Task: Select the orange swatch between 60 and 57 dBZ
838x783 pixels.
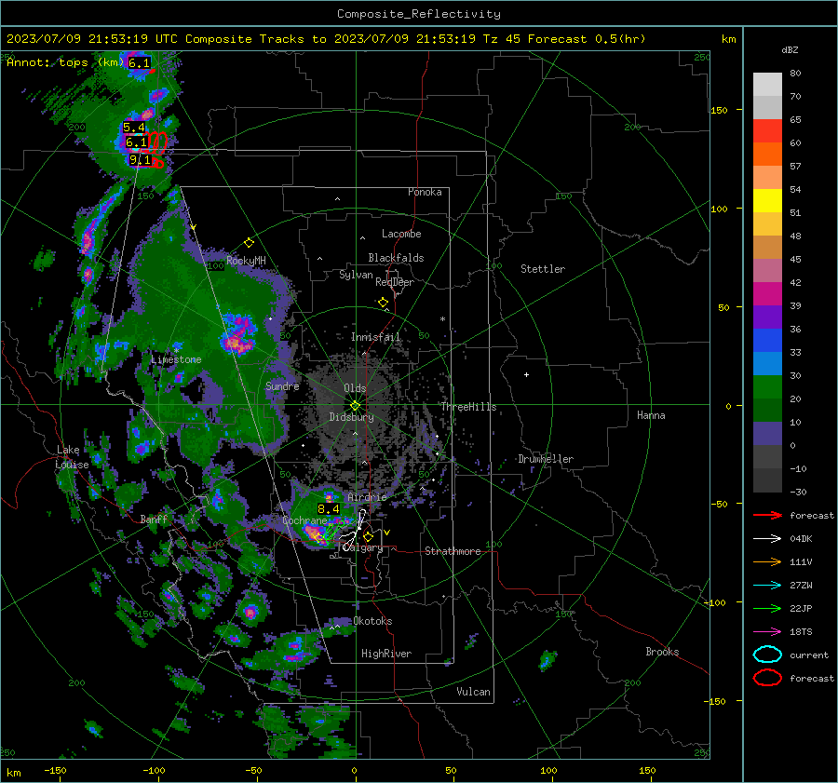Action: coord(767,155)
